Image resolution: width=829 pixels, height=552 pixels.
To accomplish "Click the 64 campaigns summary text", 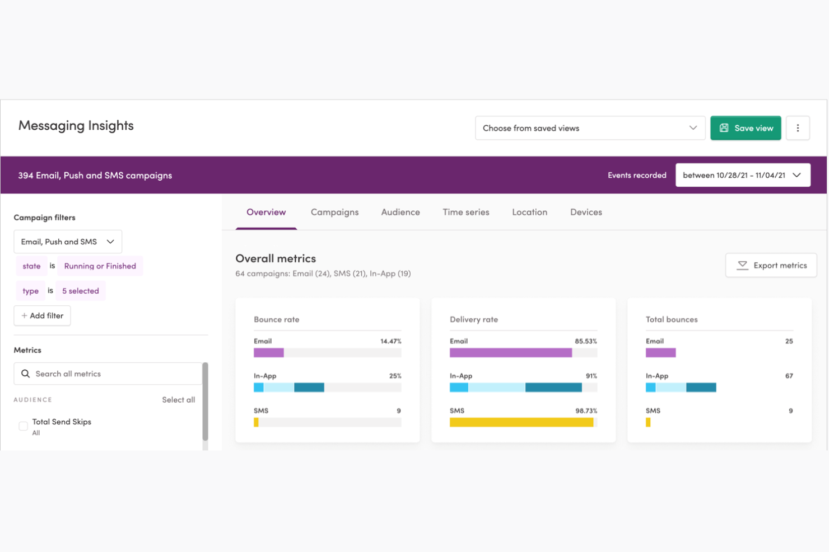I will [x=323, y=273].
